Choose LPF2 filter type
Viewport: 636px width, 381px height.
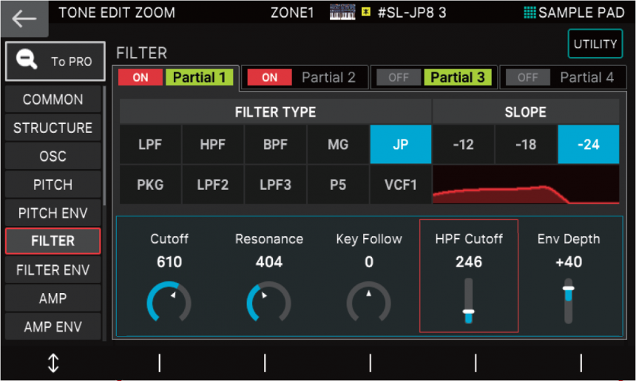tap(213, 185)
